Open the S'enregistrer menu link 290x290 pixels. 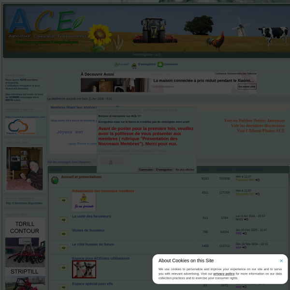pos(147,64)
